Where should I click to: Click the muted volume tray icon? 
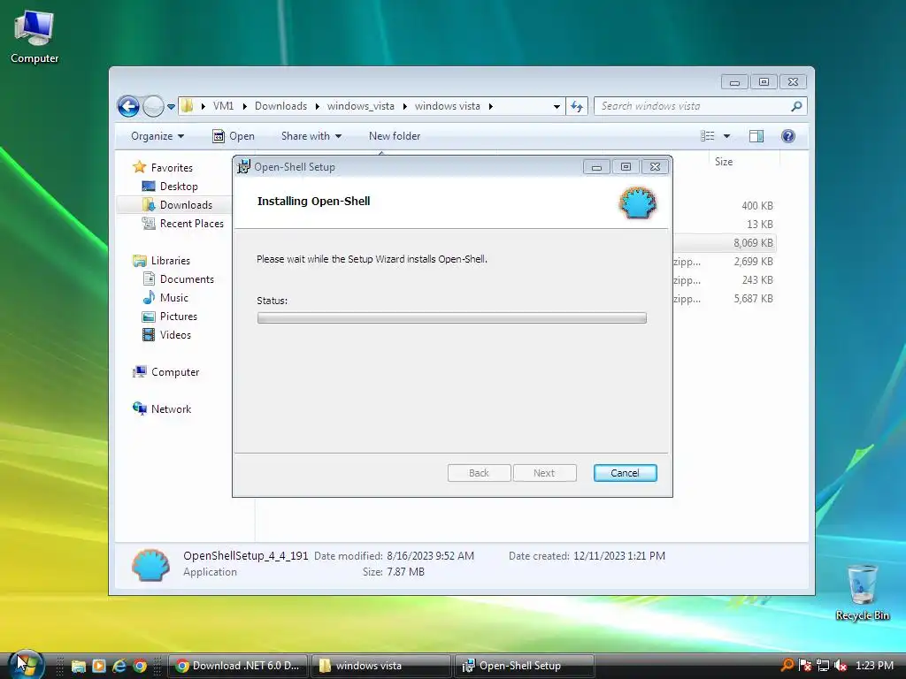841,665
